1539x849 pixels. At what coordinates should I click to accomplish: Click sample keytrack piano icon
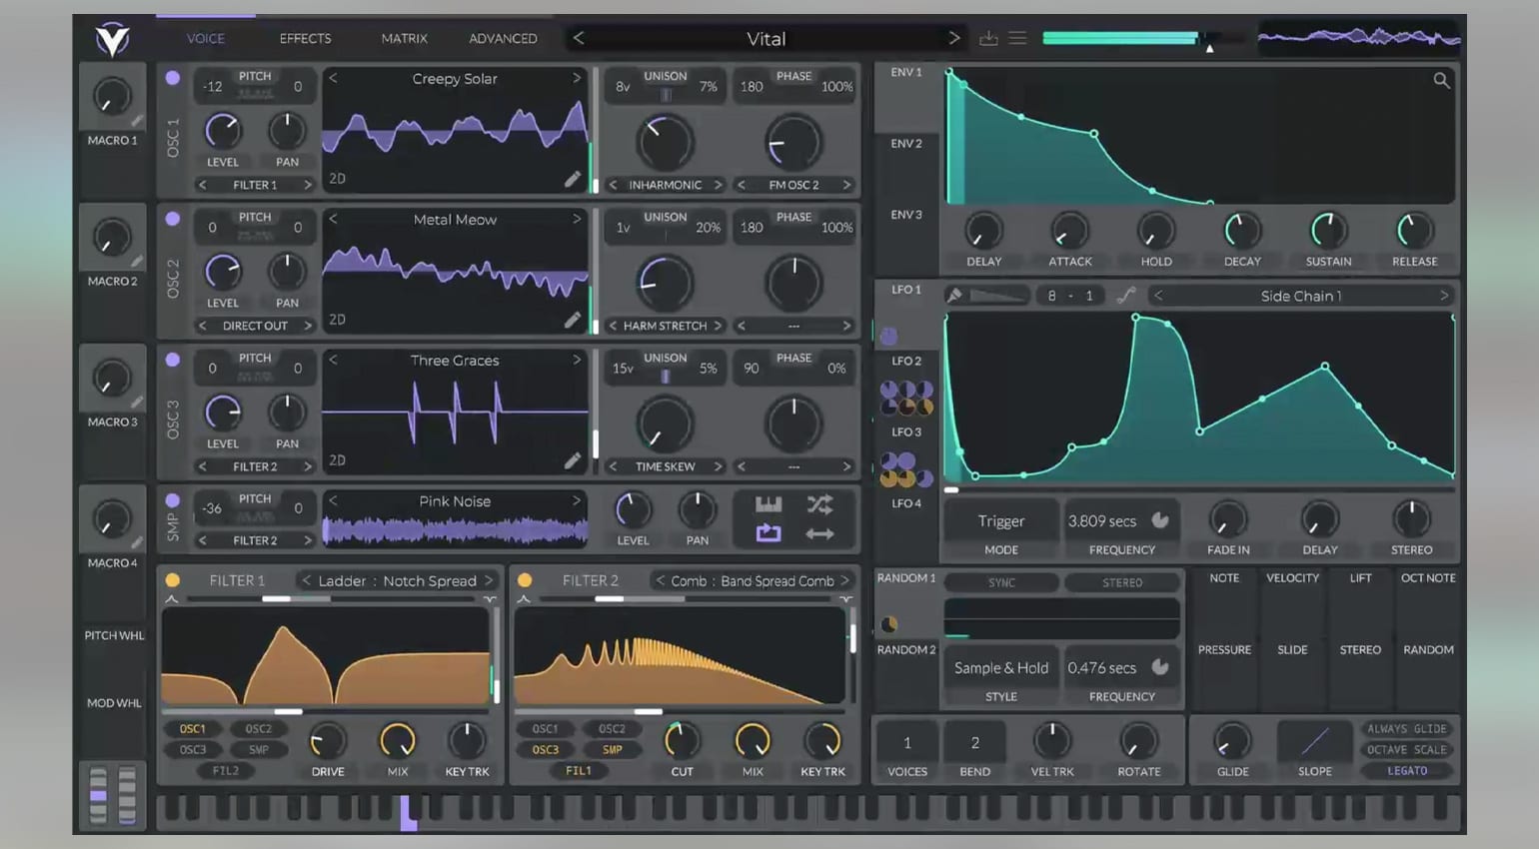pyautogui.click(x=768, y=504)
